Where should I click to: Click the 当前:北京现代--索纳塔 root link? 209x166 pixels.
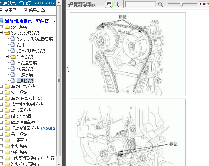point(30,21)
